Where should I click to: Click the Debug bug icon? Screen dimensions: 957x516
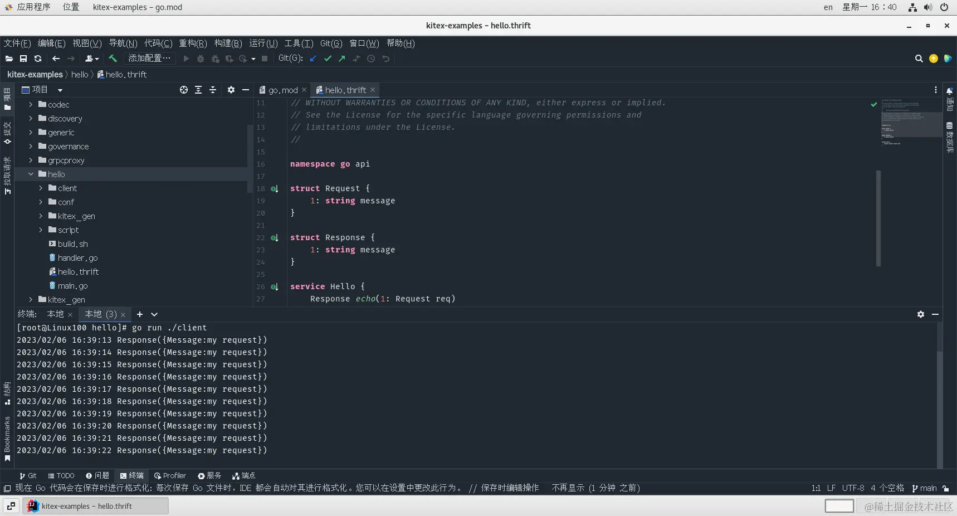click(201, 59)
